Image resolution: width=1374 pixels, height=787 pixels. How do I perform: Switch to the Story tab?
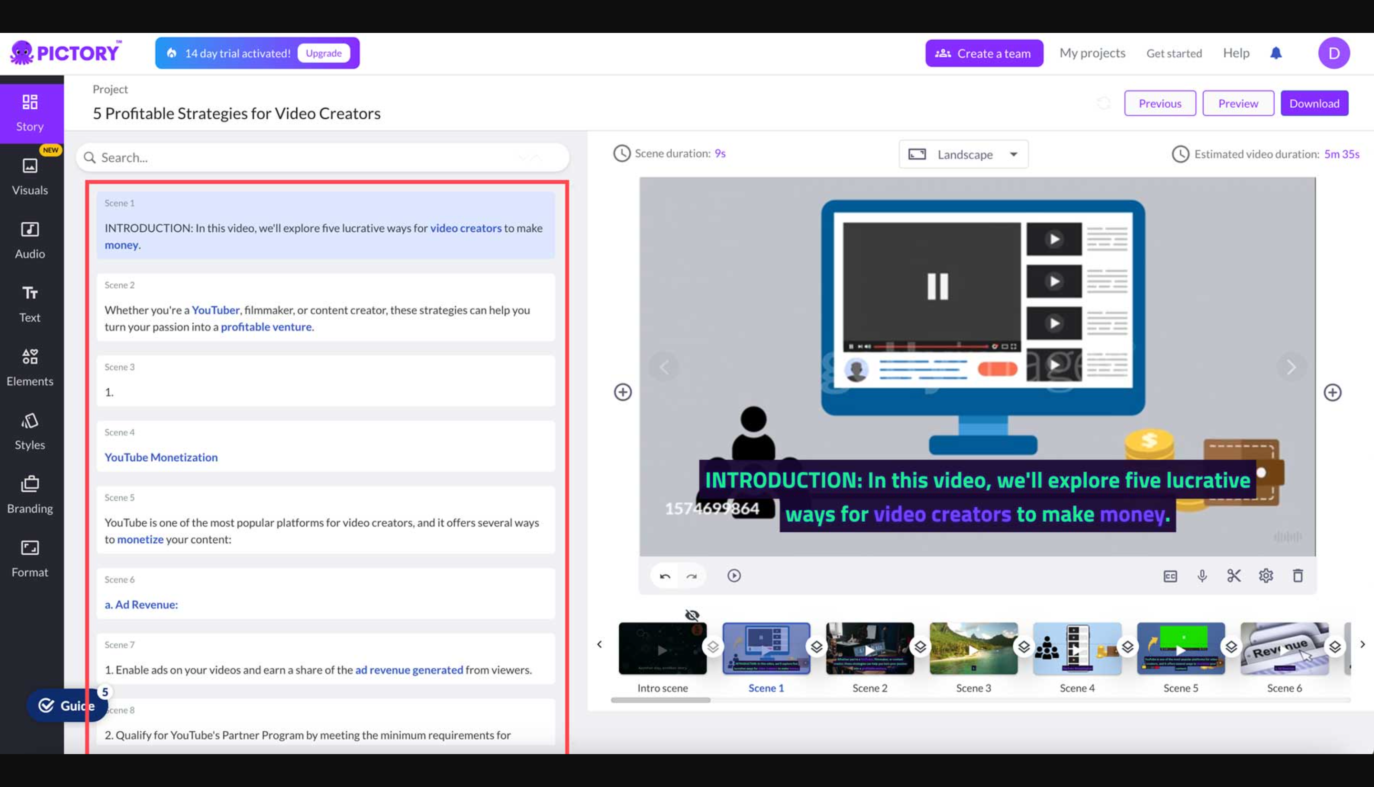pyautogui.click(x=30, y=112)
